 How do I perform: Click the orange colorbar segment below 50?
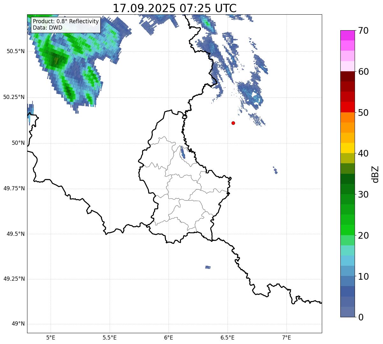point(347,117)
